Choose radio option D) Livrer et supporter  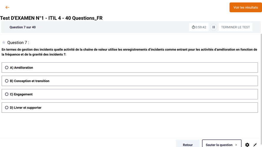coord(6,107)
